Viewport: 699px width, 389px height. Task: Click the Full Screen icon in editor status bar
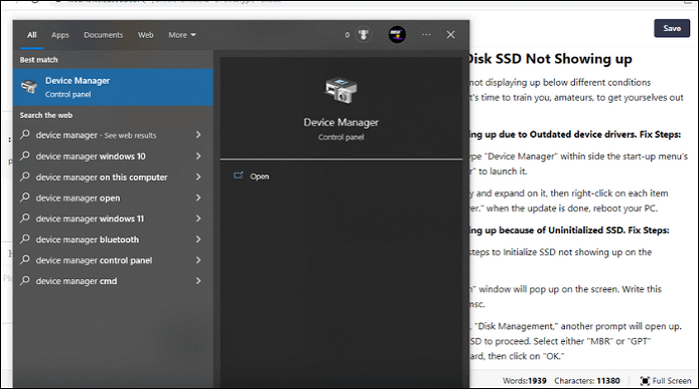pos(645,381)
